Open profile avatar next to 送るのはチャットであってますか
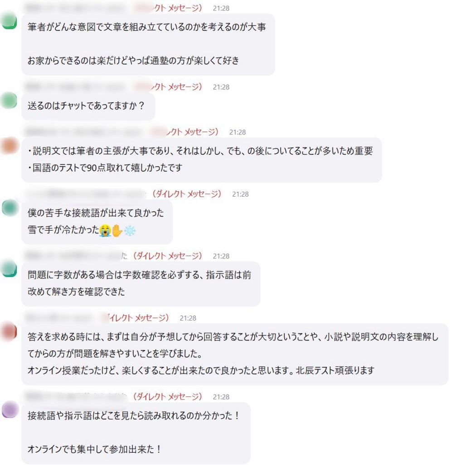 [x=9, y=100]
